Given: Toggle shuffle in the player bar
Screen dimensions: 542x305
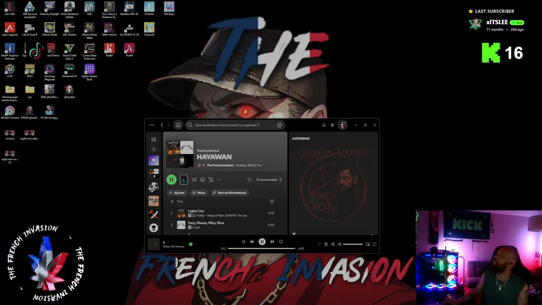Looking at the screenshot, I should point(243,242).
